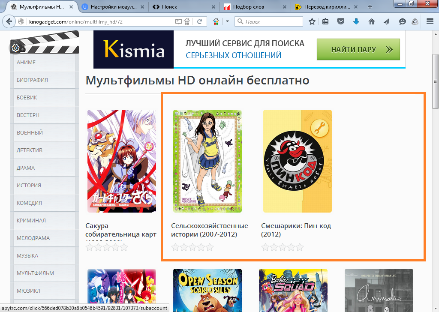Rate Смешарики: Пин-код one star

pos(265,247)
